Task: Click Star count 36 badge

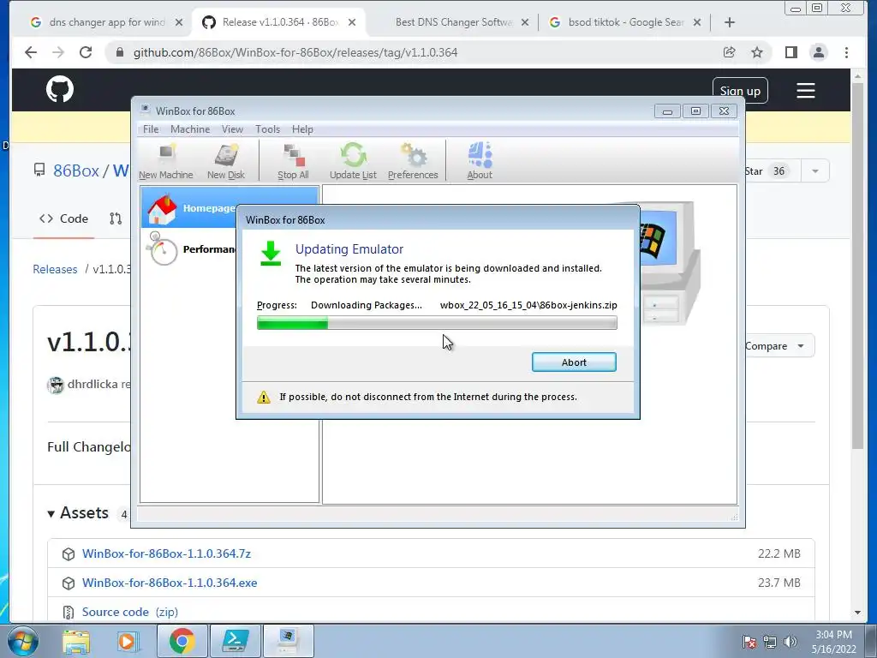Action: (779, 171)
